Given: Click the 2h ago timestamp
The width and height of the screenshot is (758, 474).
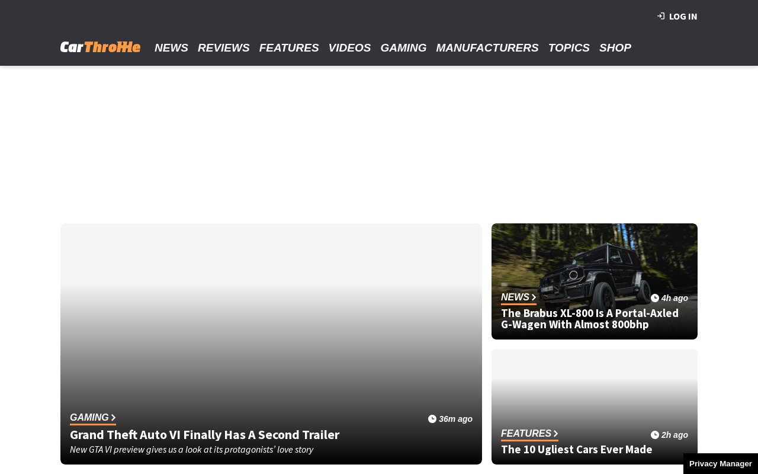Looking at the screenshot, I should 675,435.
